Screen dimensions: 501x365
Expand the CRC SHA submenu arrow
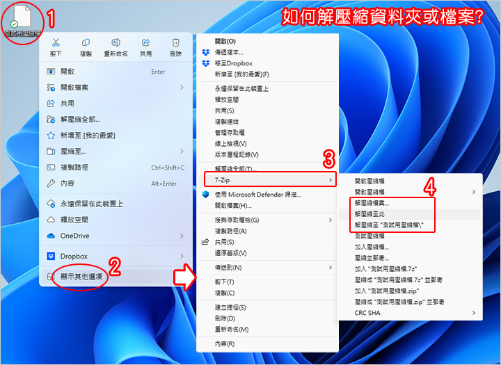[474, 313]
